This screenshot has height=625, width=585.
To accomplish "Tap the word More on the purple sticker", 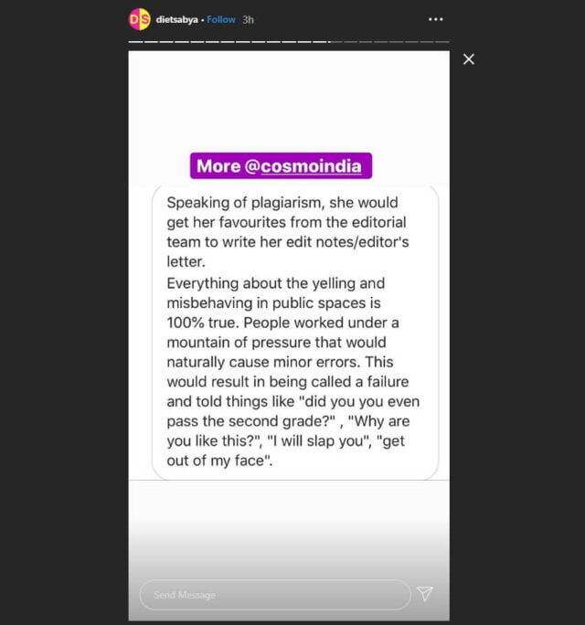I will point(218,166).
